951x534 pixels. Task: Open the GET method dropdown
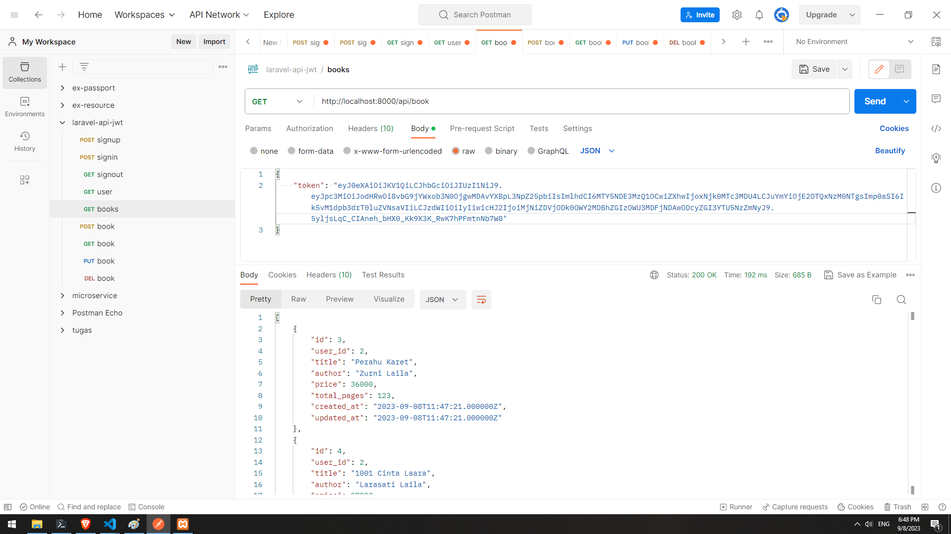[x=277, y=101]
